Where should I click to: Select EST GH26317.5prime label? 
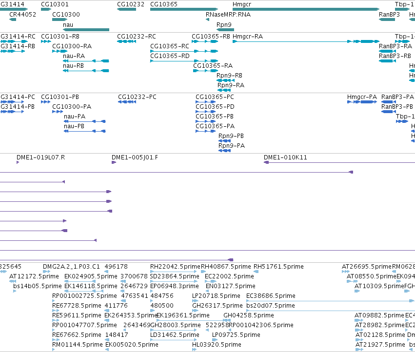point(217,305)
